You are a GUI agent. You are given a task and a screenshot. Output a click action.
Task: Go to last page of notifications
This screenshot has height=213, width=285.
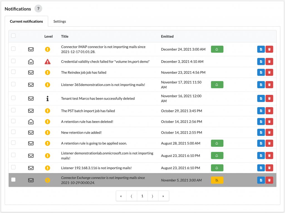tap(163, 196)
